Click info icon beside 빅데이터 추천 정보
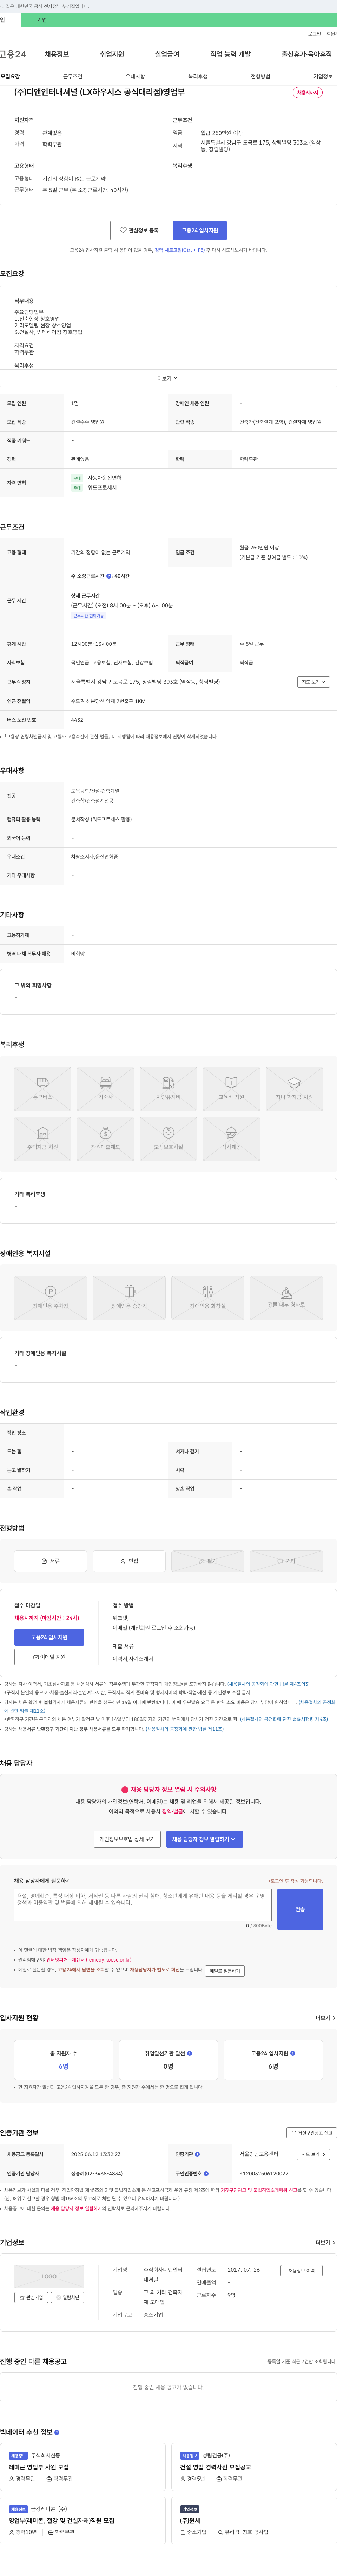337x2576 pixels. (x=57, y=2432)
